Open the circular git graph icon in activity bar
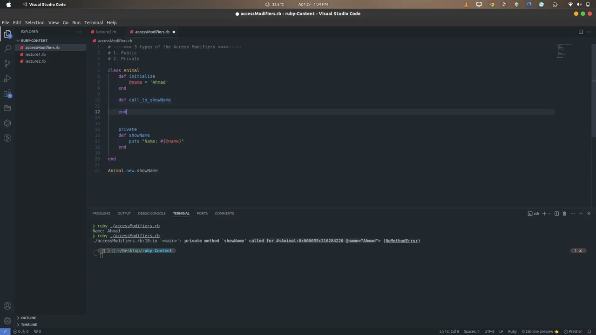The width and height of the screenshot is (596, 335). click(7, 138)
